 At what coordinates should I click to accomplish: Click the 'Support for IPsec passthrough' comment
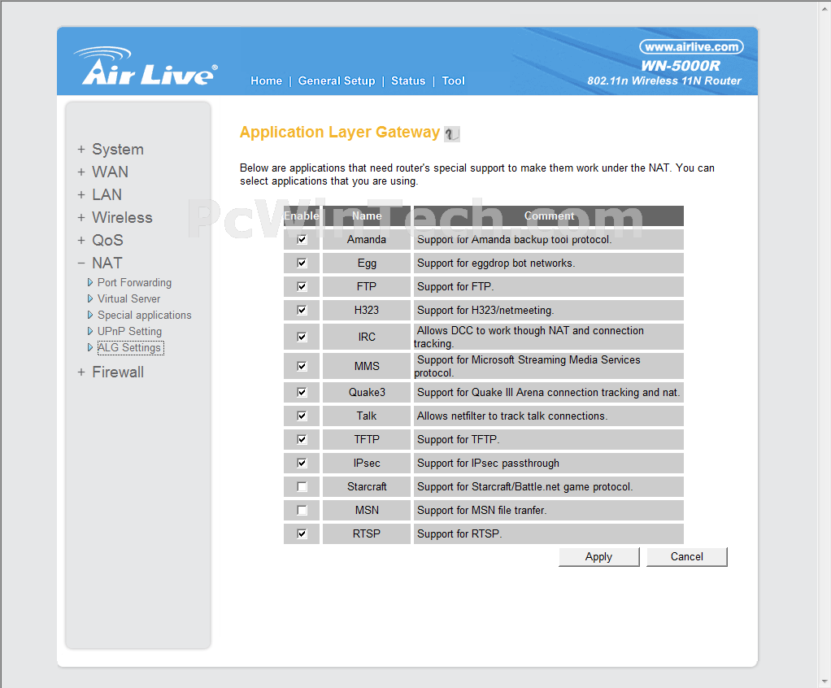(488, 463)
